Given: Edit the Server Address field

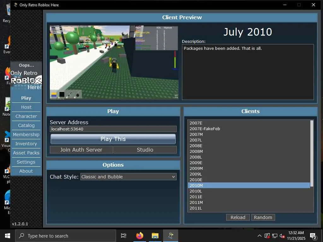Looking at the screenshot, I should tap(113, 129).
